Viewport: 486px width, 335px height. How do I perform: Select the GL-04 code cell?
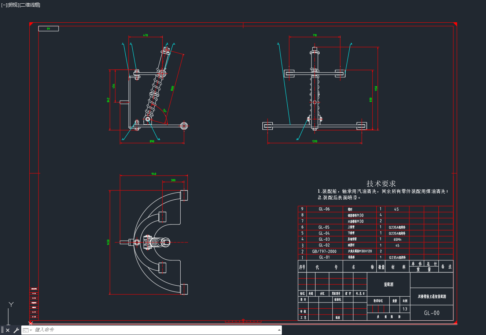324,233
